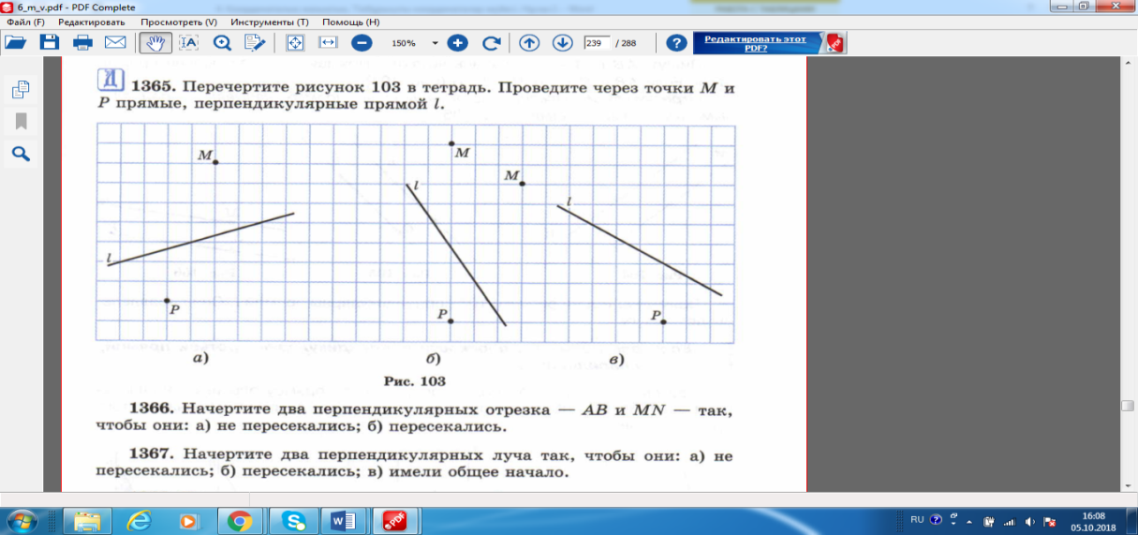This screenshot has width=1138, height=535.
Task: Toggle fit width view mode
Action: click(x=328, y=42)
